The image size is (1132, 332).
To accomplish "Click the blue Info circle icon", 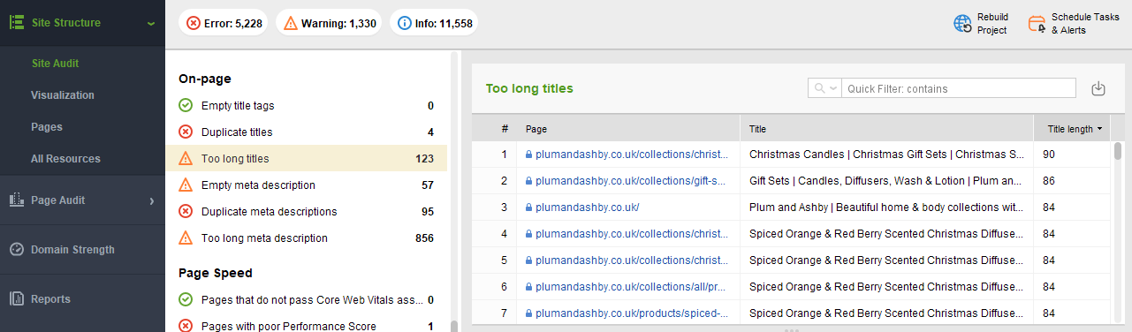I will click(404, 23).
